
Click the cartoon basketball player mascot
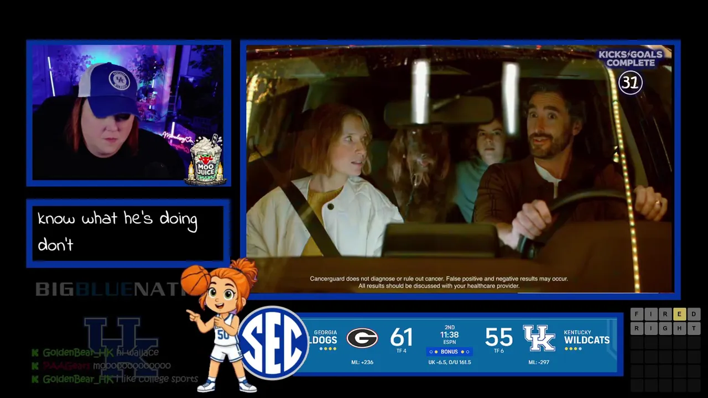[x=220, y=326]
